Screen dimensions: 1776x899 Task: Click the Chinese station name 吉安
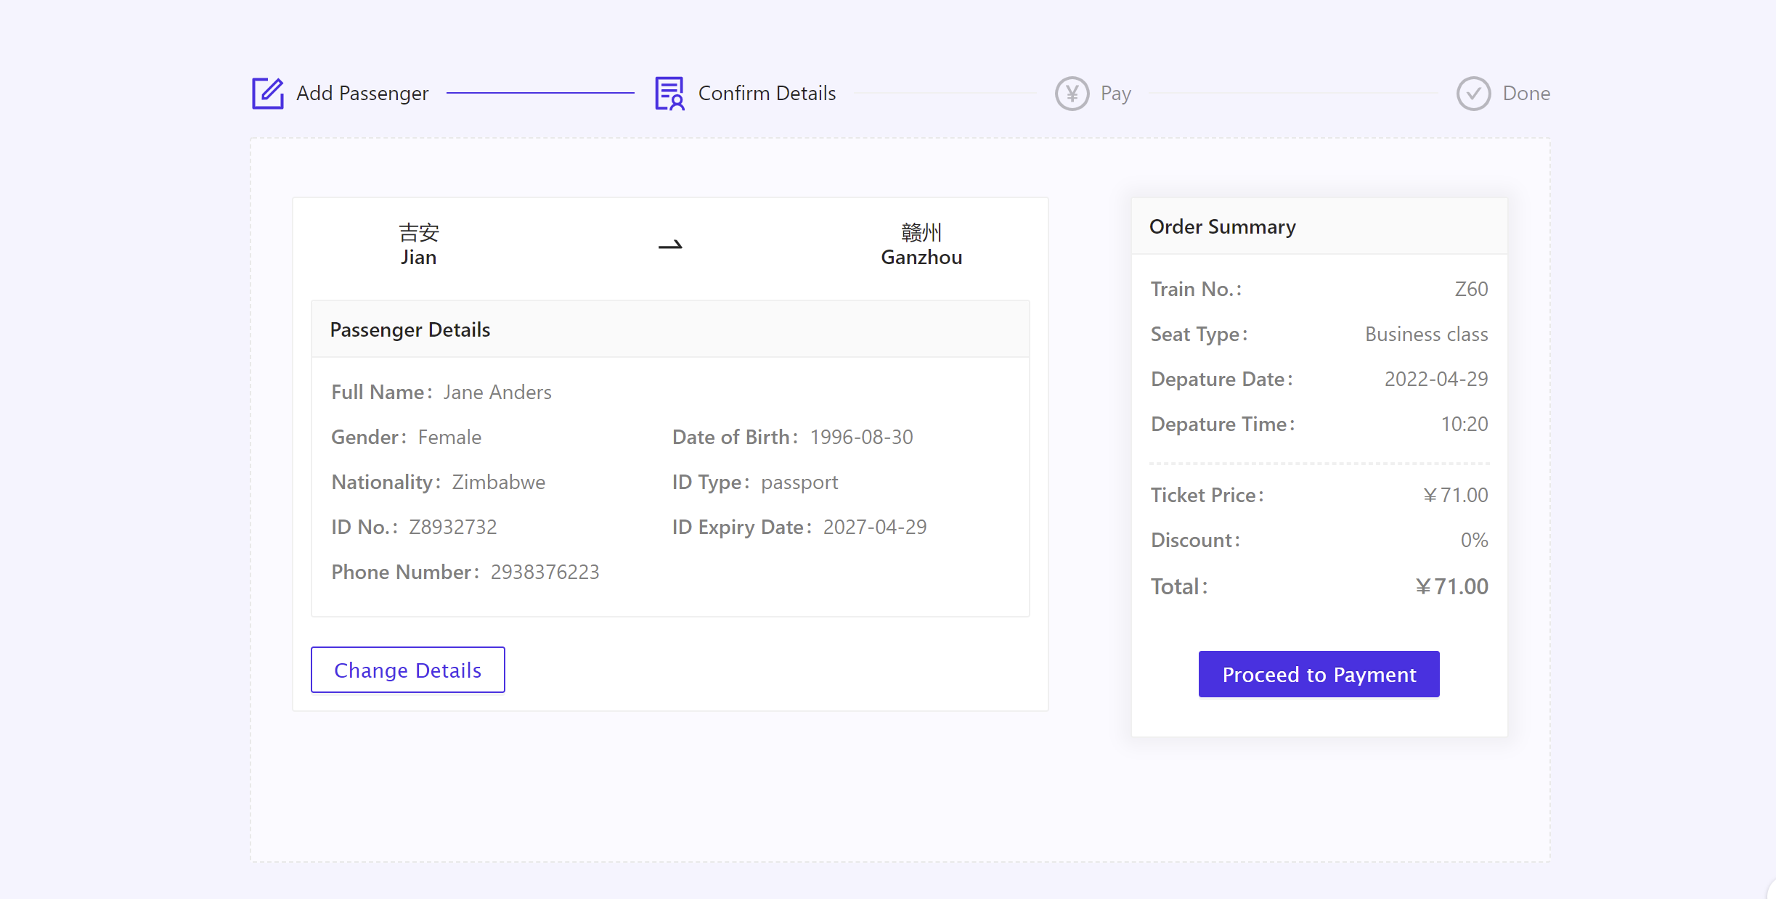(x=419, y=233)
